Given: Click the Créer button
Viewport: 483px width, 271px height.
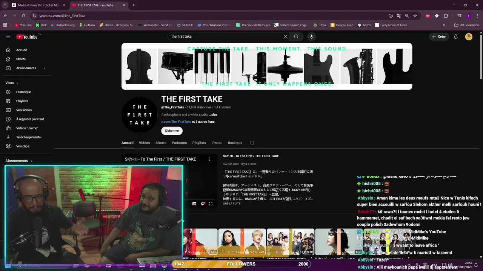Looking at the screenshot, I should [x=439, y=37].
